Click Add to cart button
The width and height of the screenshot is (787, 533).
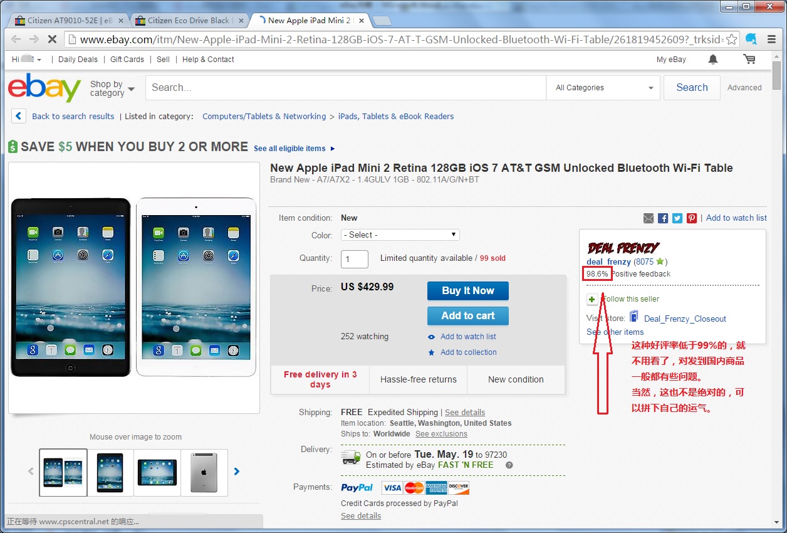point(467,315)
